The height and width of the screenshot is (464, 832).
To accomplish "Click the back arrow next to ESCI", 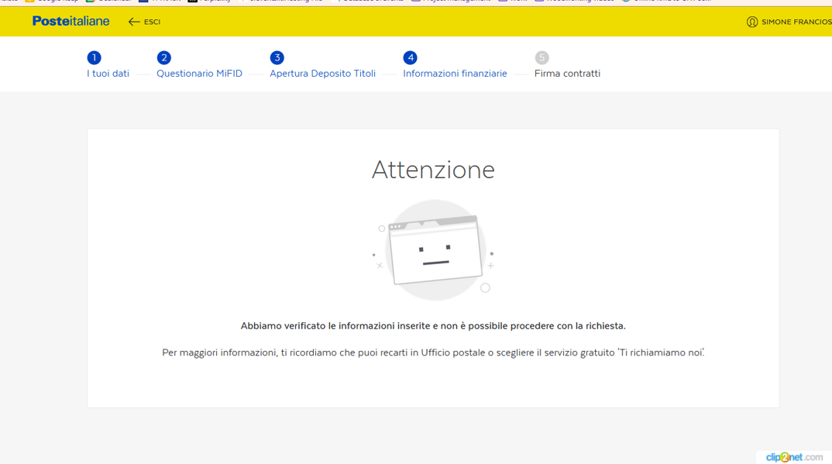I will [134, 22].
